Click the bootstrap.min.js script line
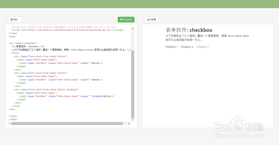Viewport: 279px width, 145px height. (68, 30)
